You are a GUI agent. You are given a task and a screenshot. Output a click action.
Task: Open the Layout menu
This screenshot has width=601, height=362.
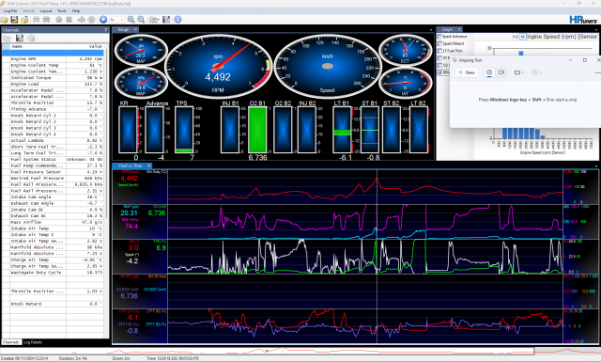46,10
